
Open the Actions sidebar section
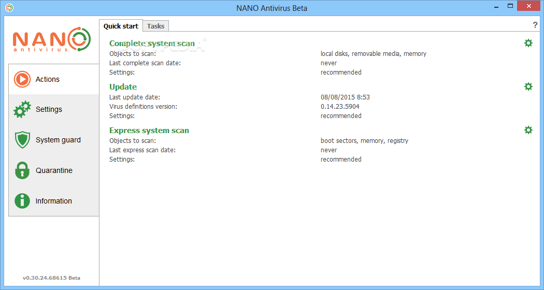coord(54,79)
